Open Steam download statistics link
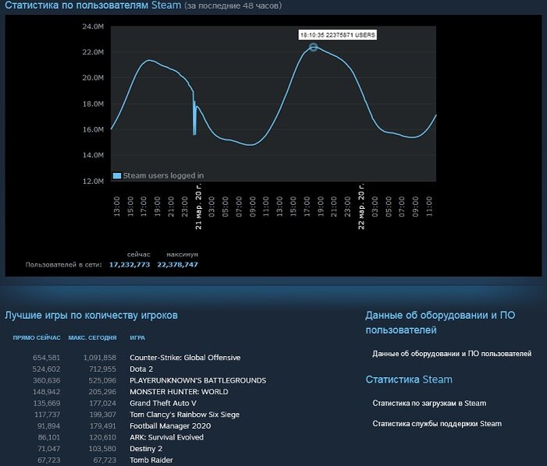The width and height of the screenshot is (547, 466). click(429, 404)
